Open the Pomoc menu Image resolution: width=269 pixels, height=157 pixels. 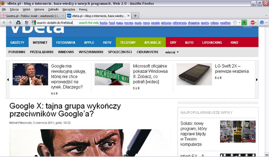pos(83,9)
